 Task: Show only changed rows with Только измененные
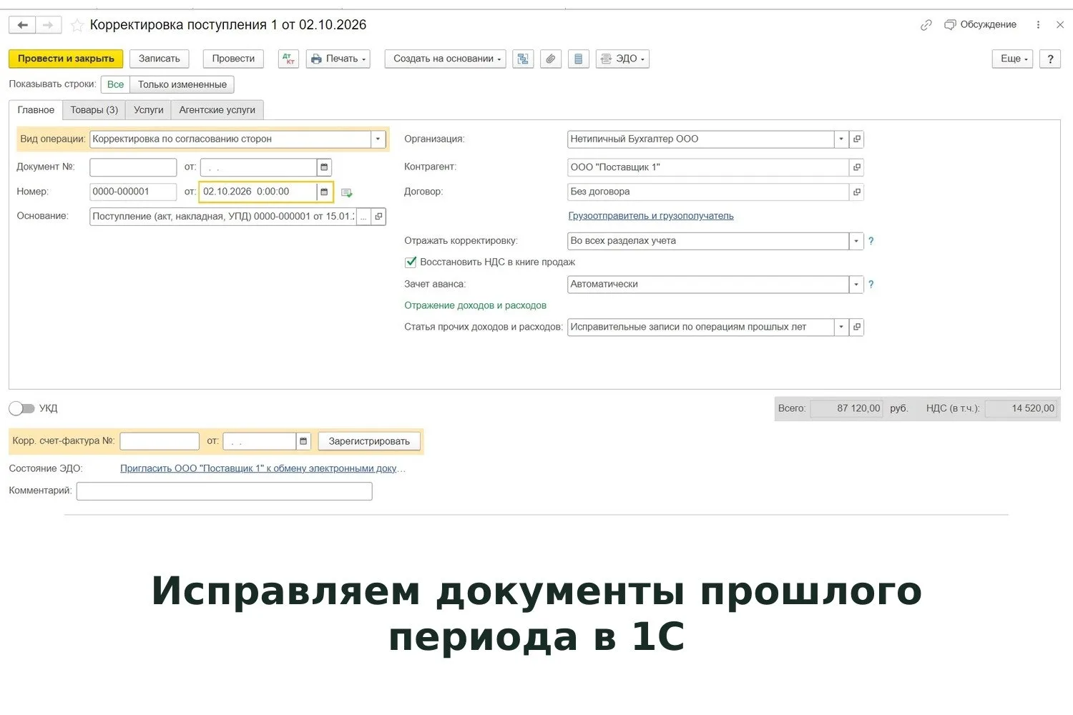(182, 84)
